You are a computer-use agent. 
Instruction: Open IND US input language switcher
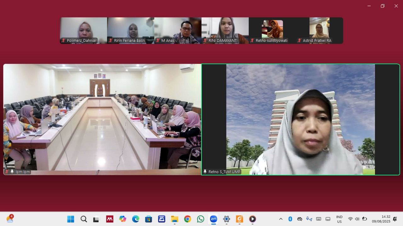pos(339,219)
